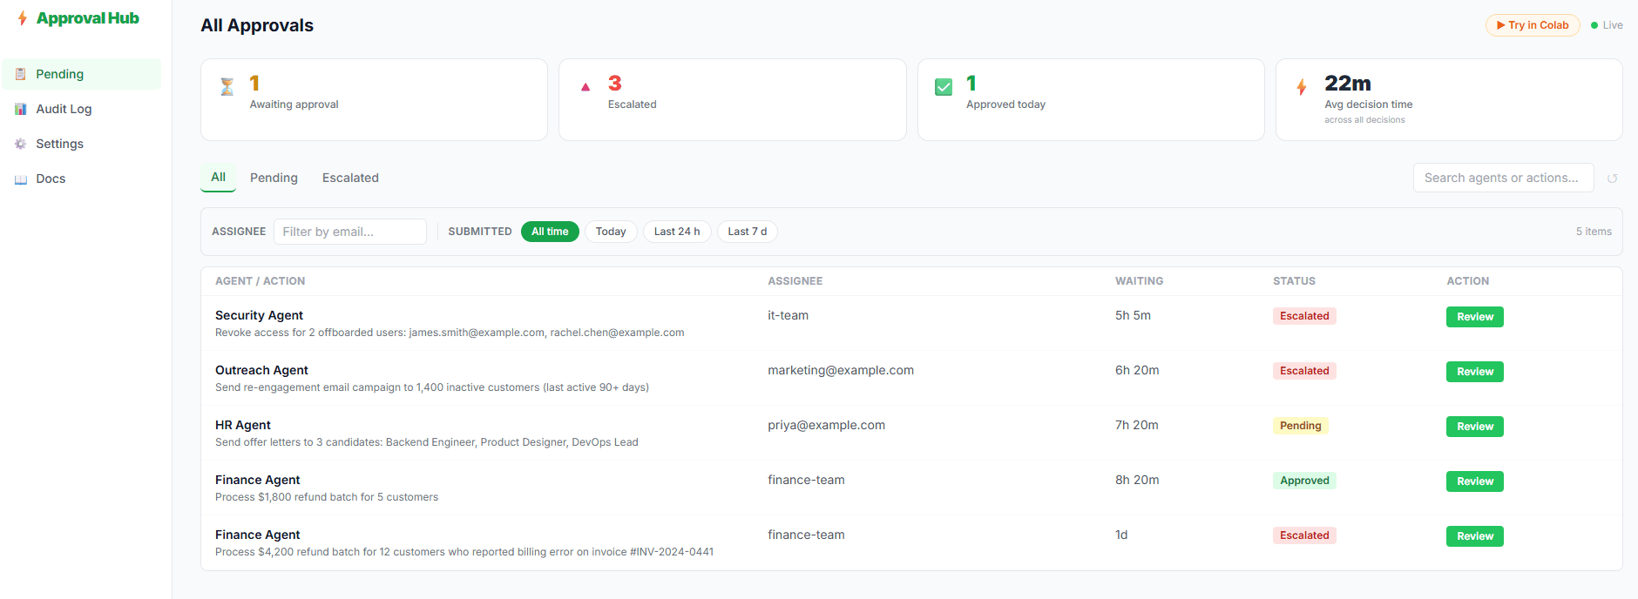The image size is (1638, 599).
Task: Filter submissions to Today
Action: 611,232
